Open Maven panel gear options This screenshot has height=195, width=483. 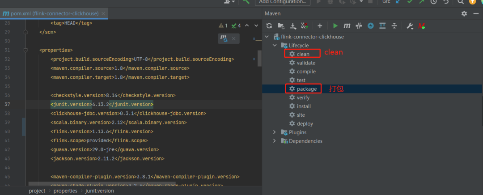coord(464,13)
